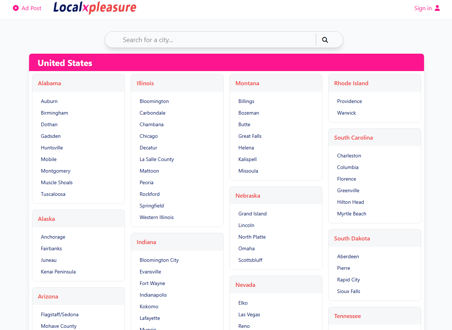This screenshot has height=330, width=452.
Task: Choose Birmingham under Alabama
Action: [x=54, y=113]
